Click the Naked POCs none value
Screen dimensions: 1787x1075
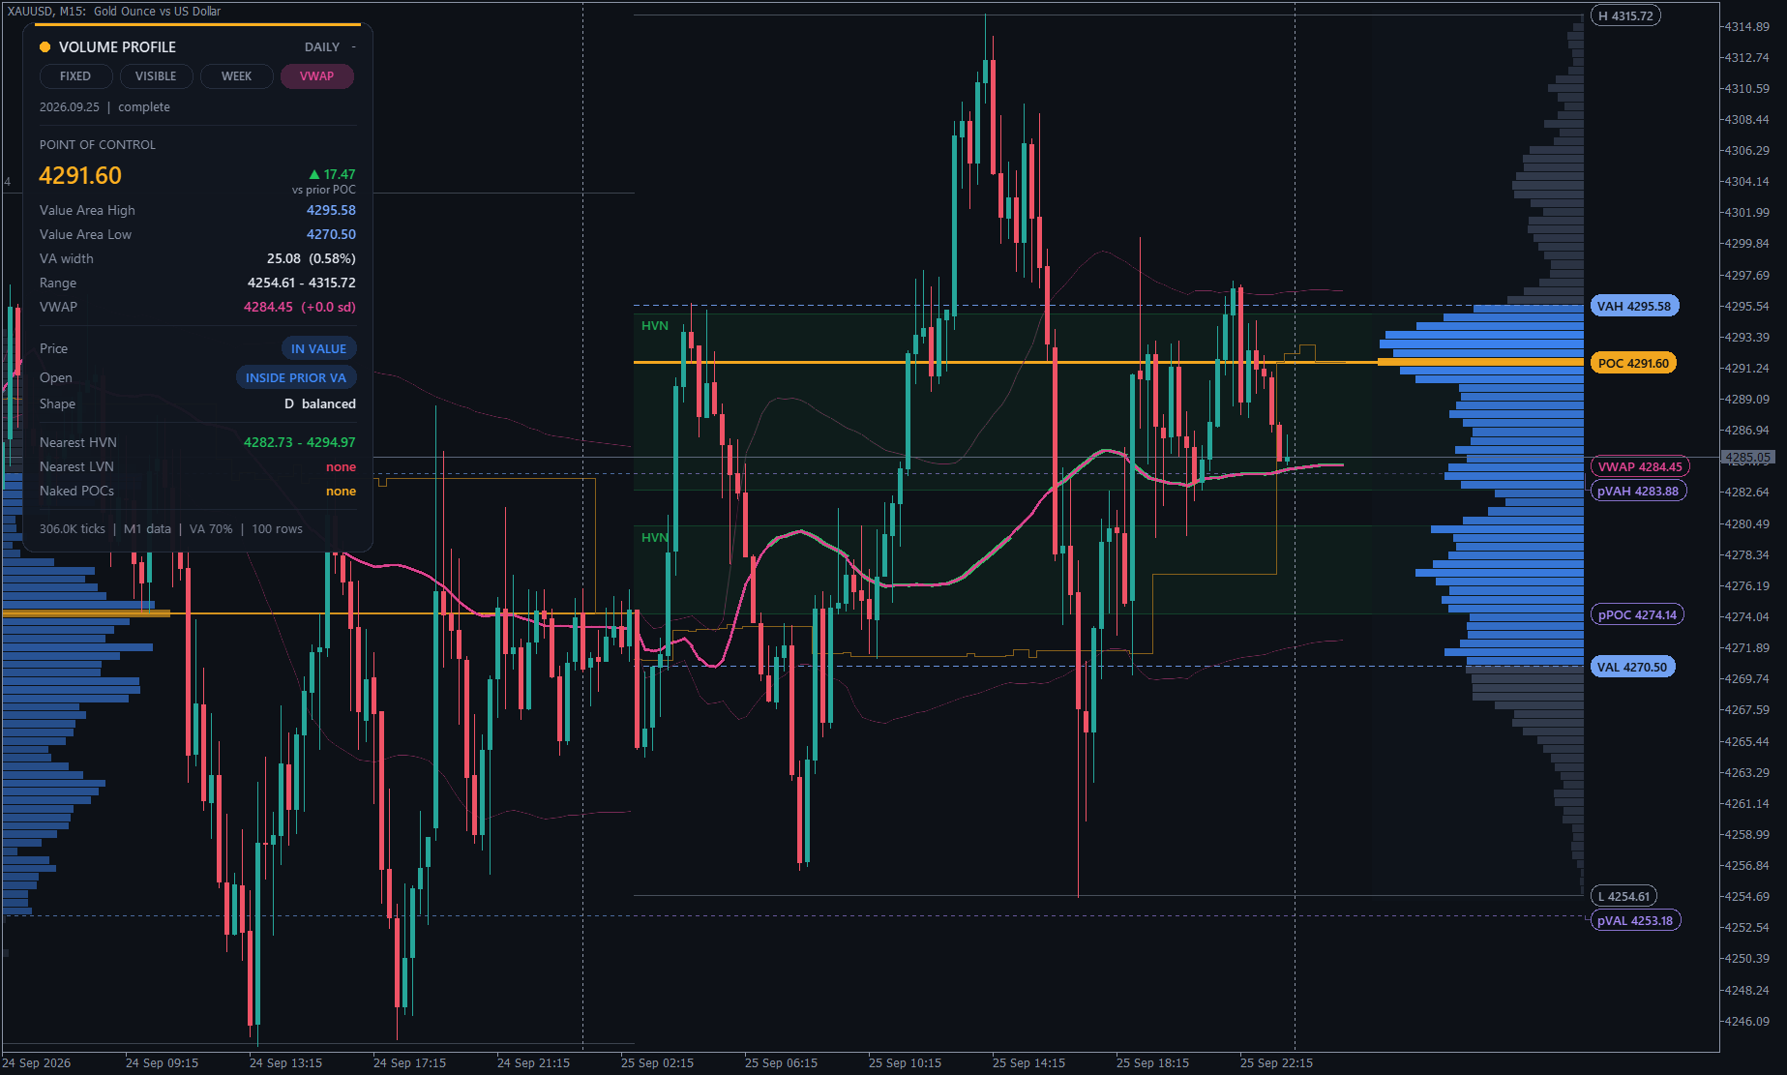coord(341,491)
